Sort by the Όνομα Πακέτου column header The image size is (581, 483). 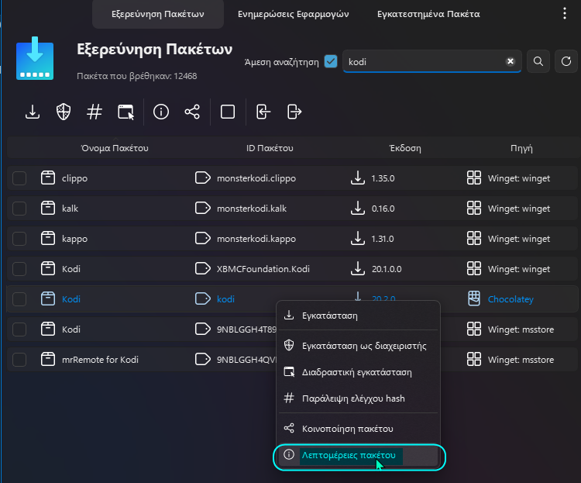click(115, 148)
